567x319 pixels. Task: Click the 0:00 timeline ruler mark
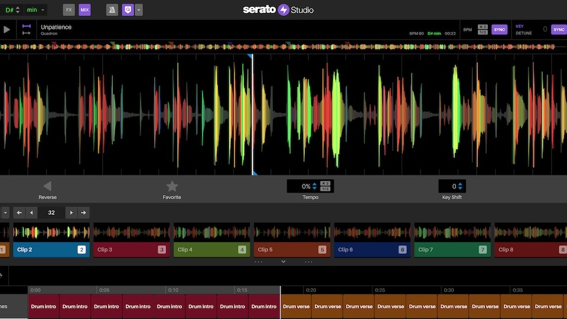coord(35,290)
